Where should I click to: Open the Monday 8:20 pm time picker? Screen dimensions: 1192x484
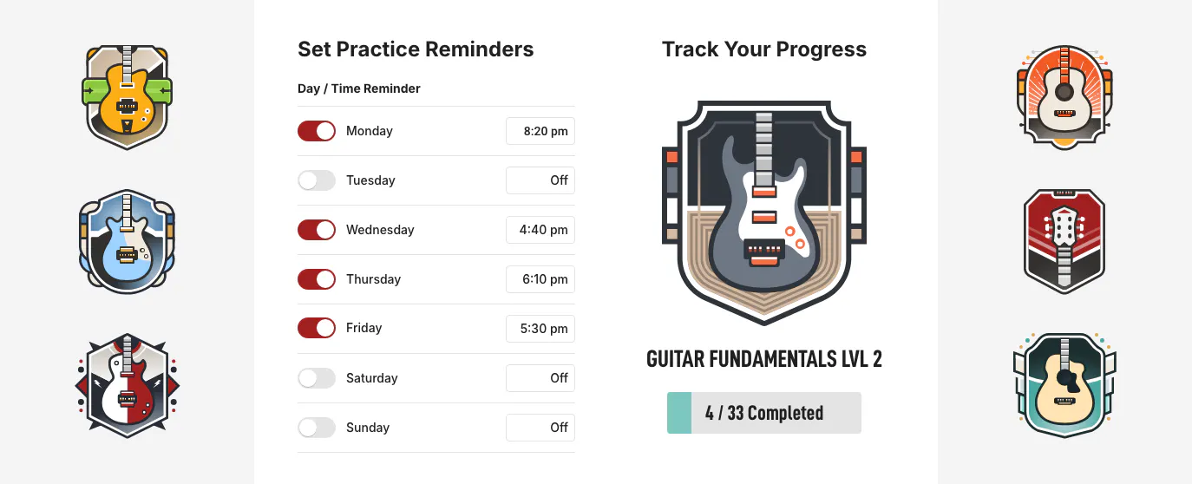tap(540, 131)
